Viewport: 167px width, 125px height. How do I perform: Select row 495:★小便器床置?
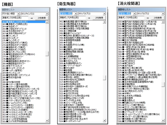(x=81, y=31)
